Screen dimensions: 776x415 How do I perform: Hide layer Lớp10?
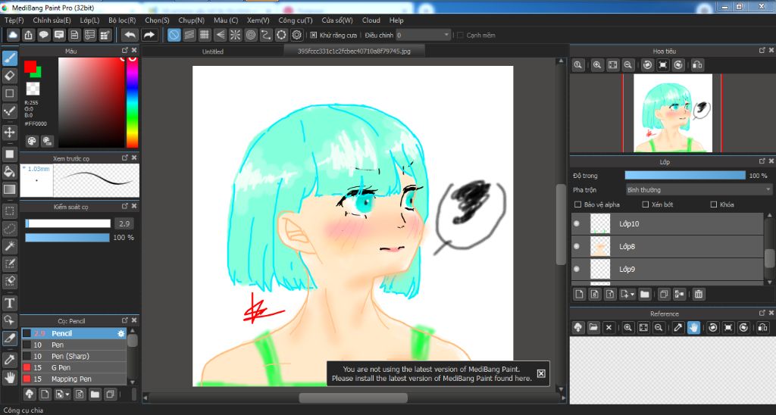pos(577,223)
